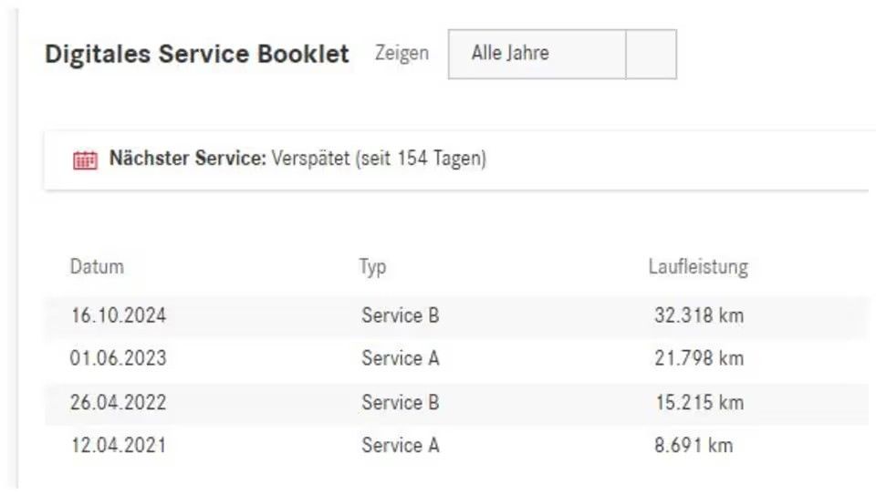Screen dimensions: 876x495
Task: Open the Alle Jahre year filter dropdown
Action: click(x=537, y=54)
